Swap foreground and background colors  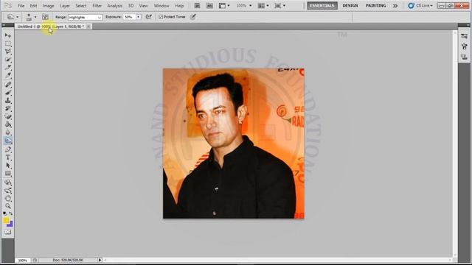pyautogui.click(x=11, y=213)
